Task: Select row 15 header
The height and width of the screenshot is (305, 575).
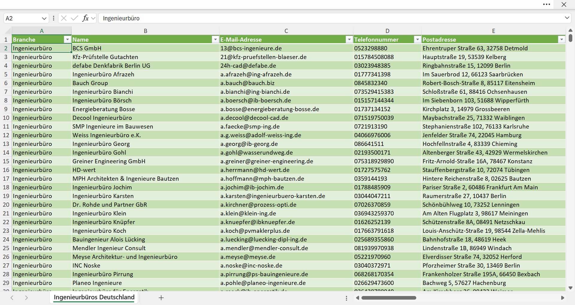Action: point(6,161)
